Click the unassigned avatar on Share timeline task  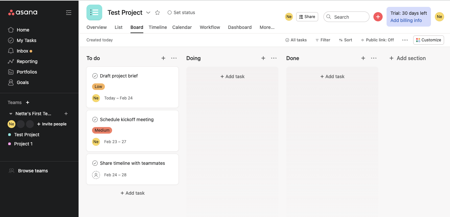point(96,175)
